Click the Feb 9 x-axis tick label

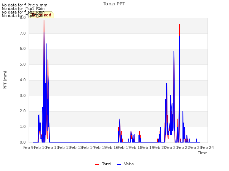(28, 148)
